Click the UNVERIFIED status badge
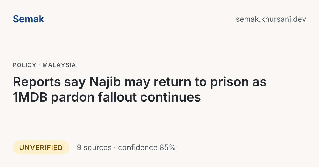Viewport: 319px width, 167px height. coord(41,147)
